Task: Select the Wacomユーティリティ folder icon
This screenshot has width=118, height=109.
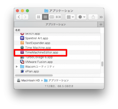Action: tap(22, 67)
